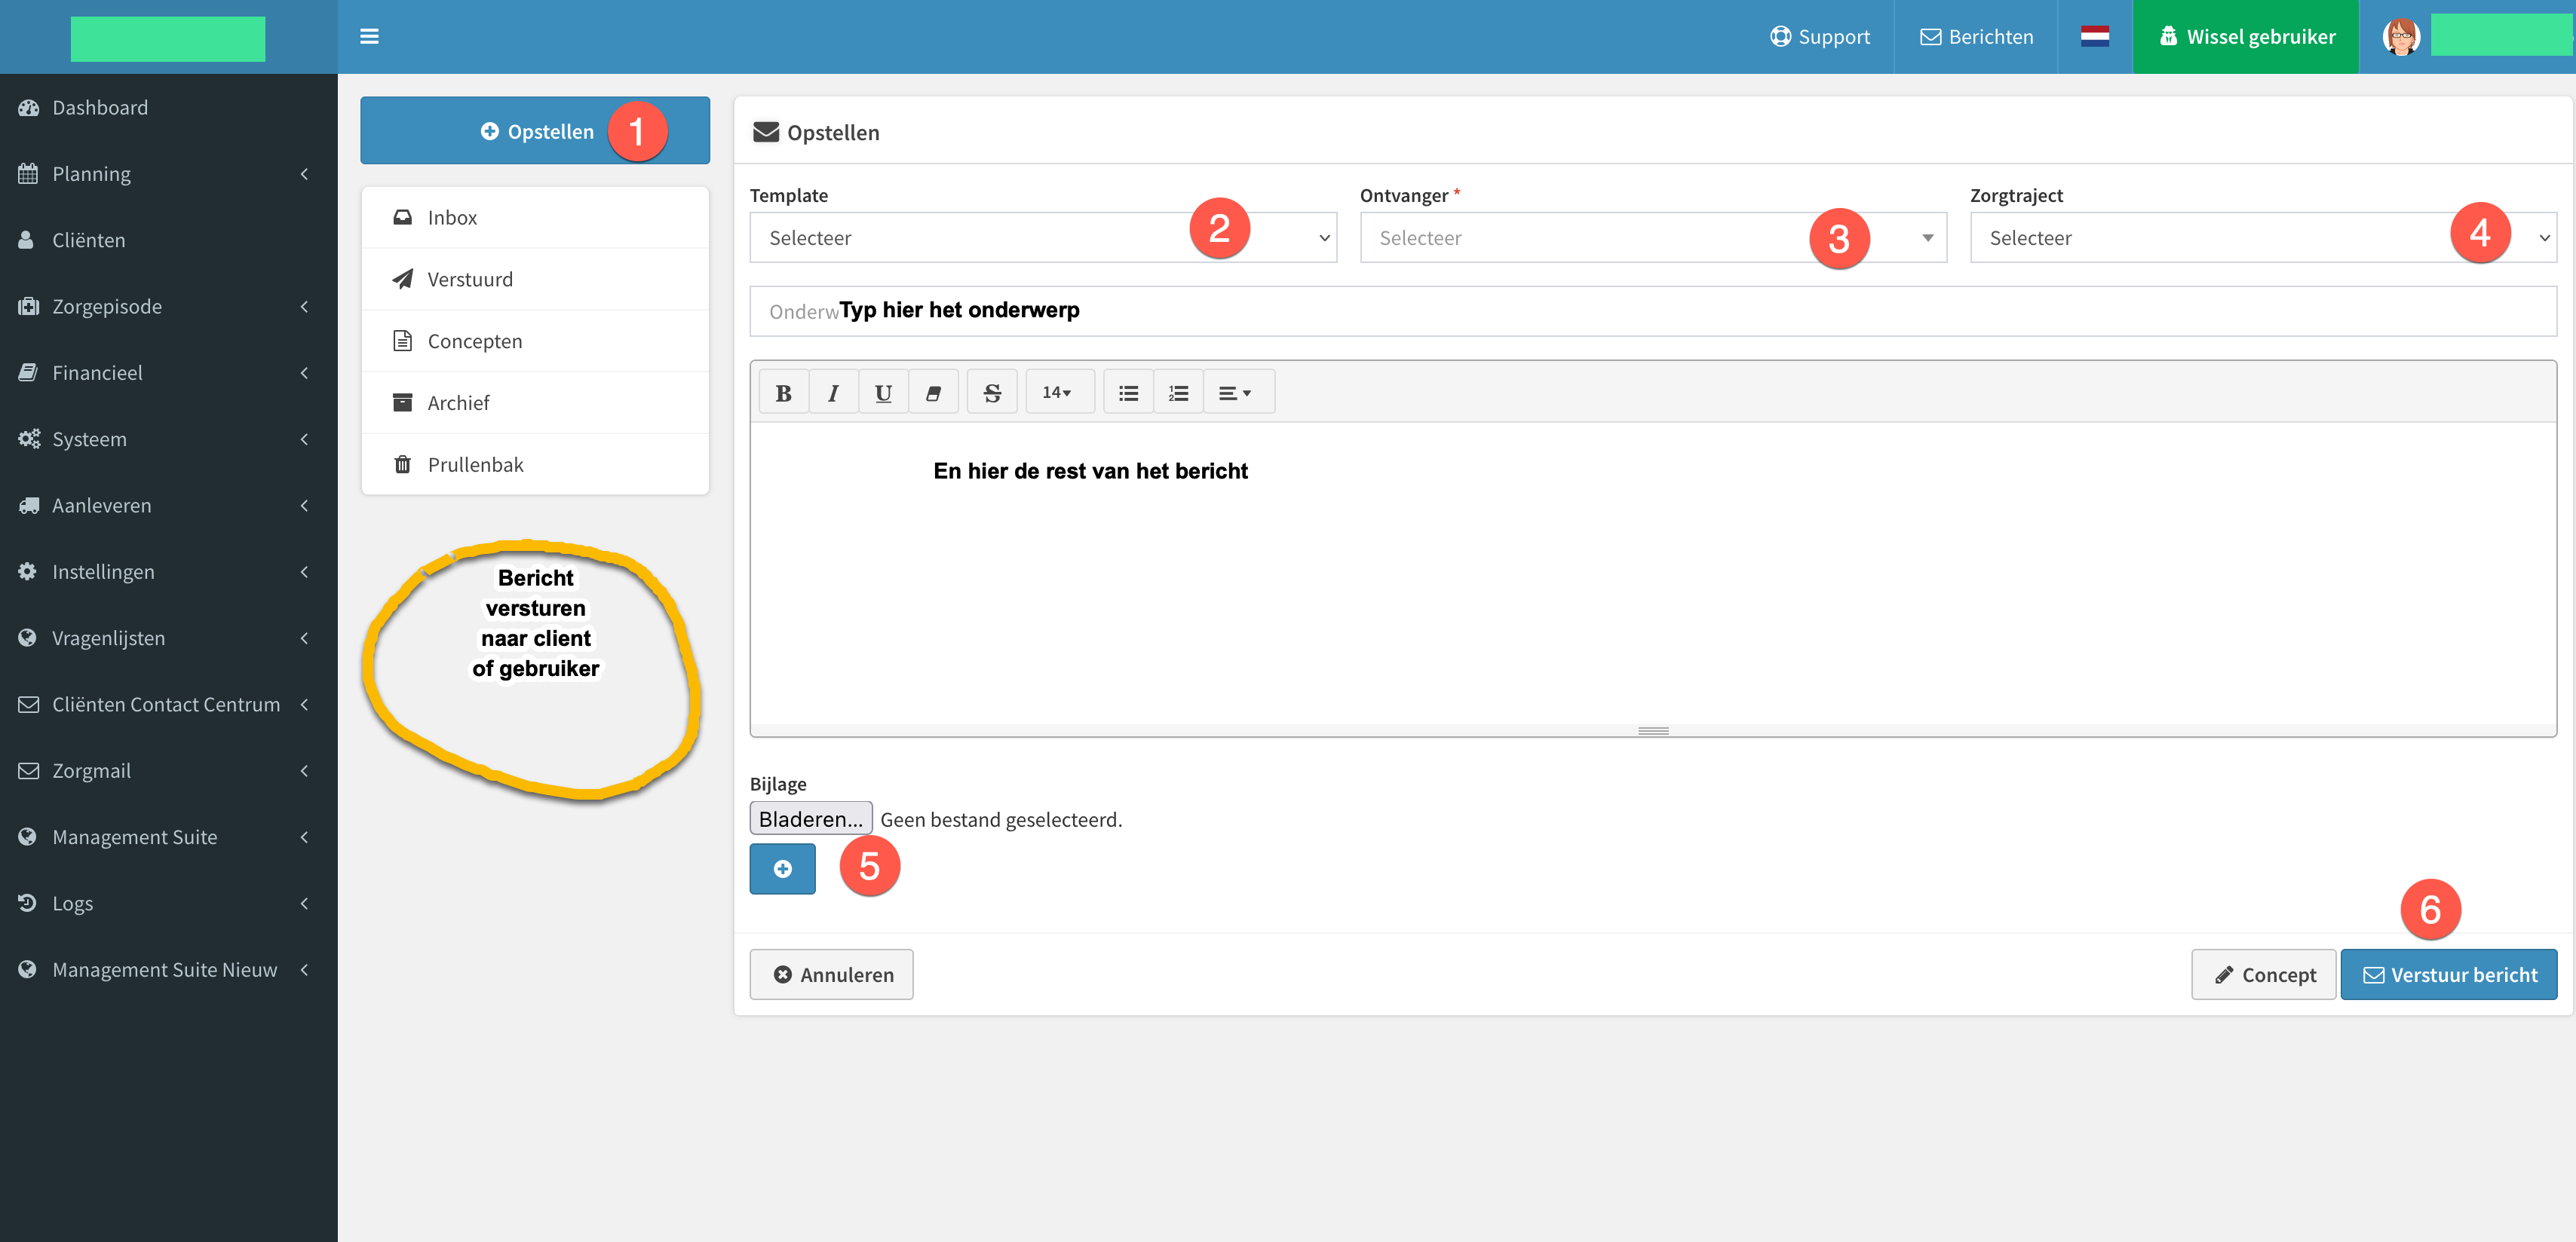Open the Inbox folder
The width and height of the screenshot is (2576, 1242).
[535, 218]
